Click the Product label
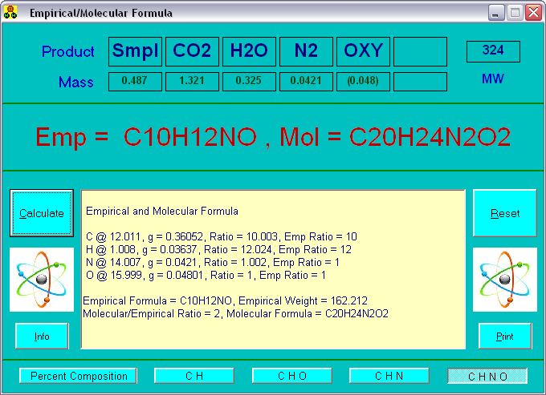 [68, 51]
